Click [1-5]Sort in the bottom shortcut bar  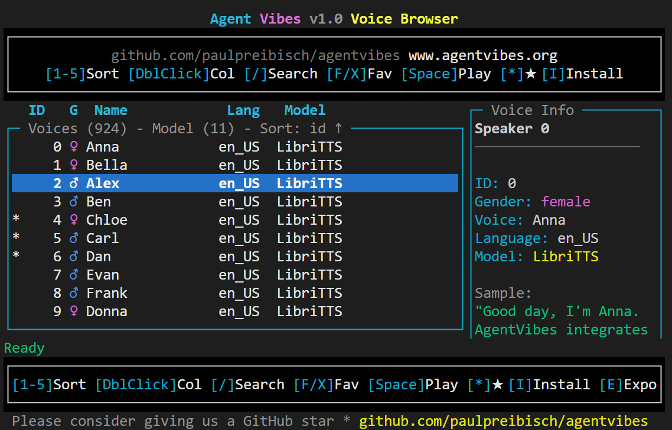[49, 385]
